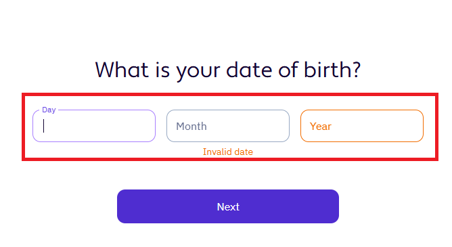The width and height of the screenshot is (452, 247).
Task: Click the 'Invalid date' error message
Action: coord(228,152)
